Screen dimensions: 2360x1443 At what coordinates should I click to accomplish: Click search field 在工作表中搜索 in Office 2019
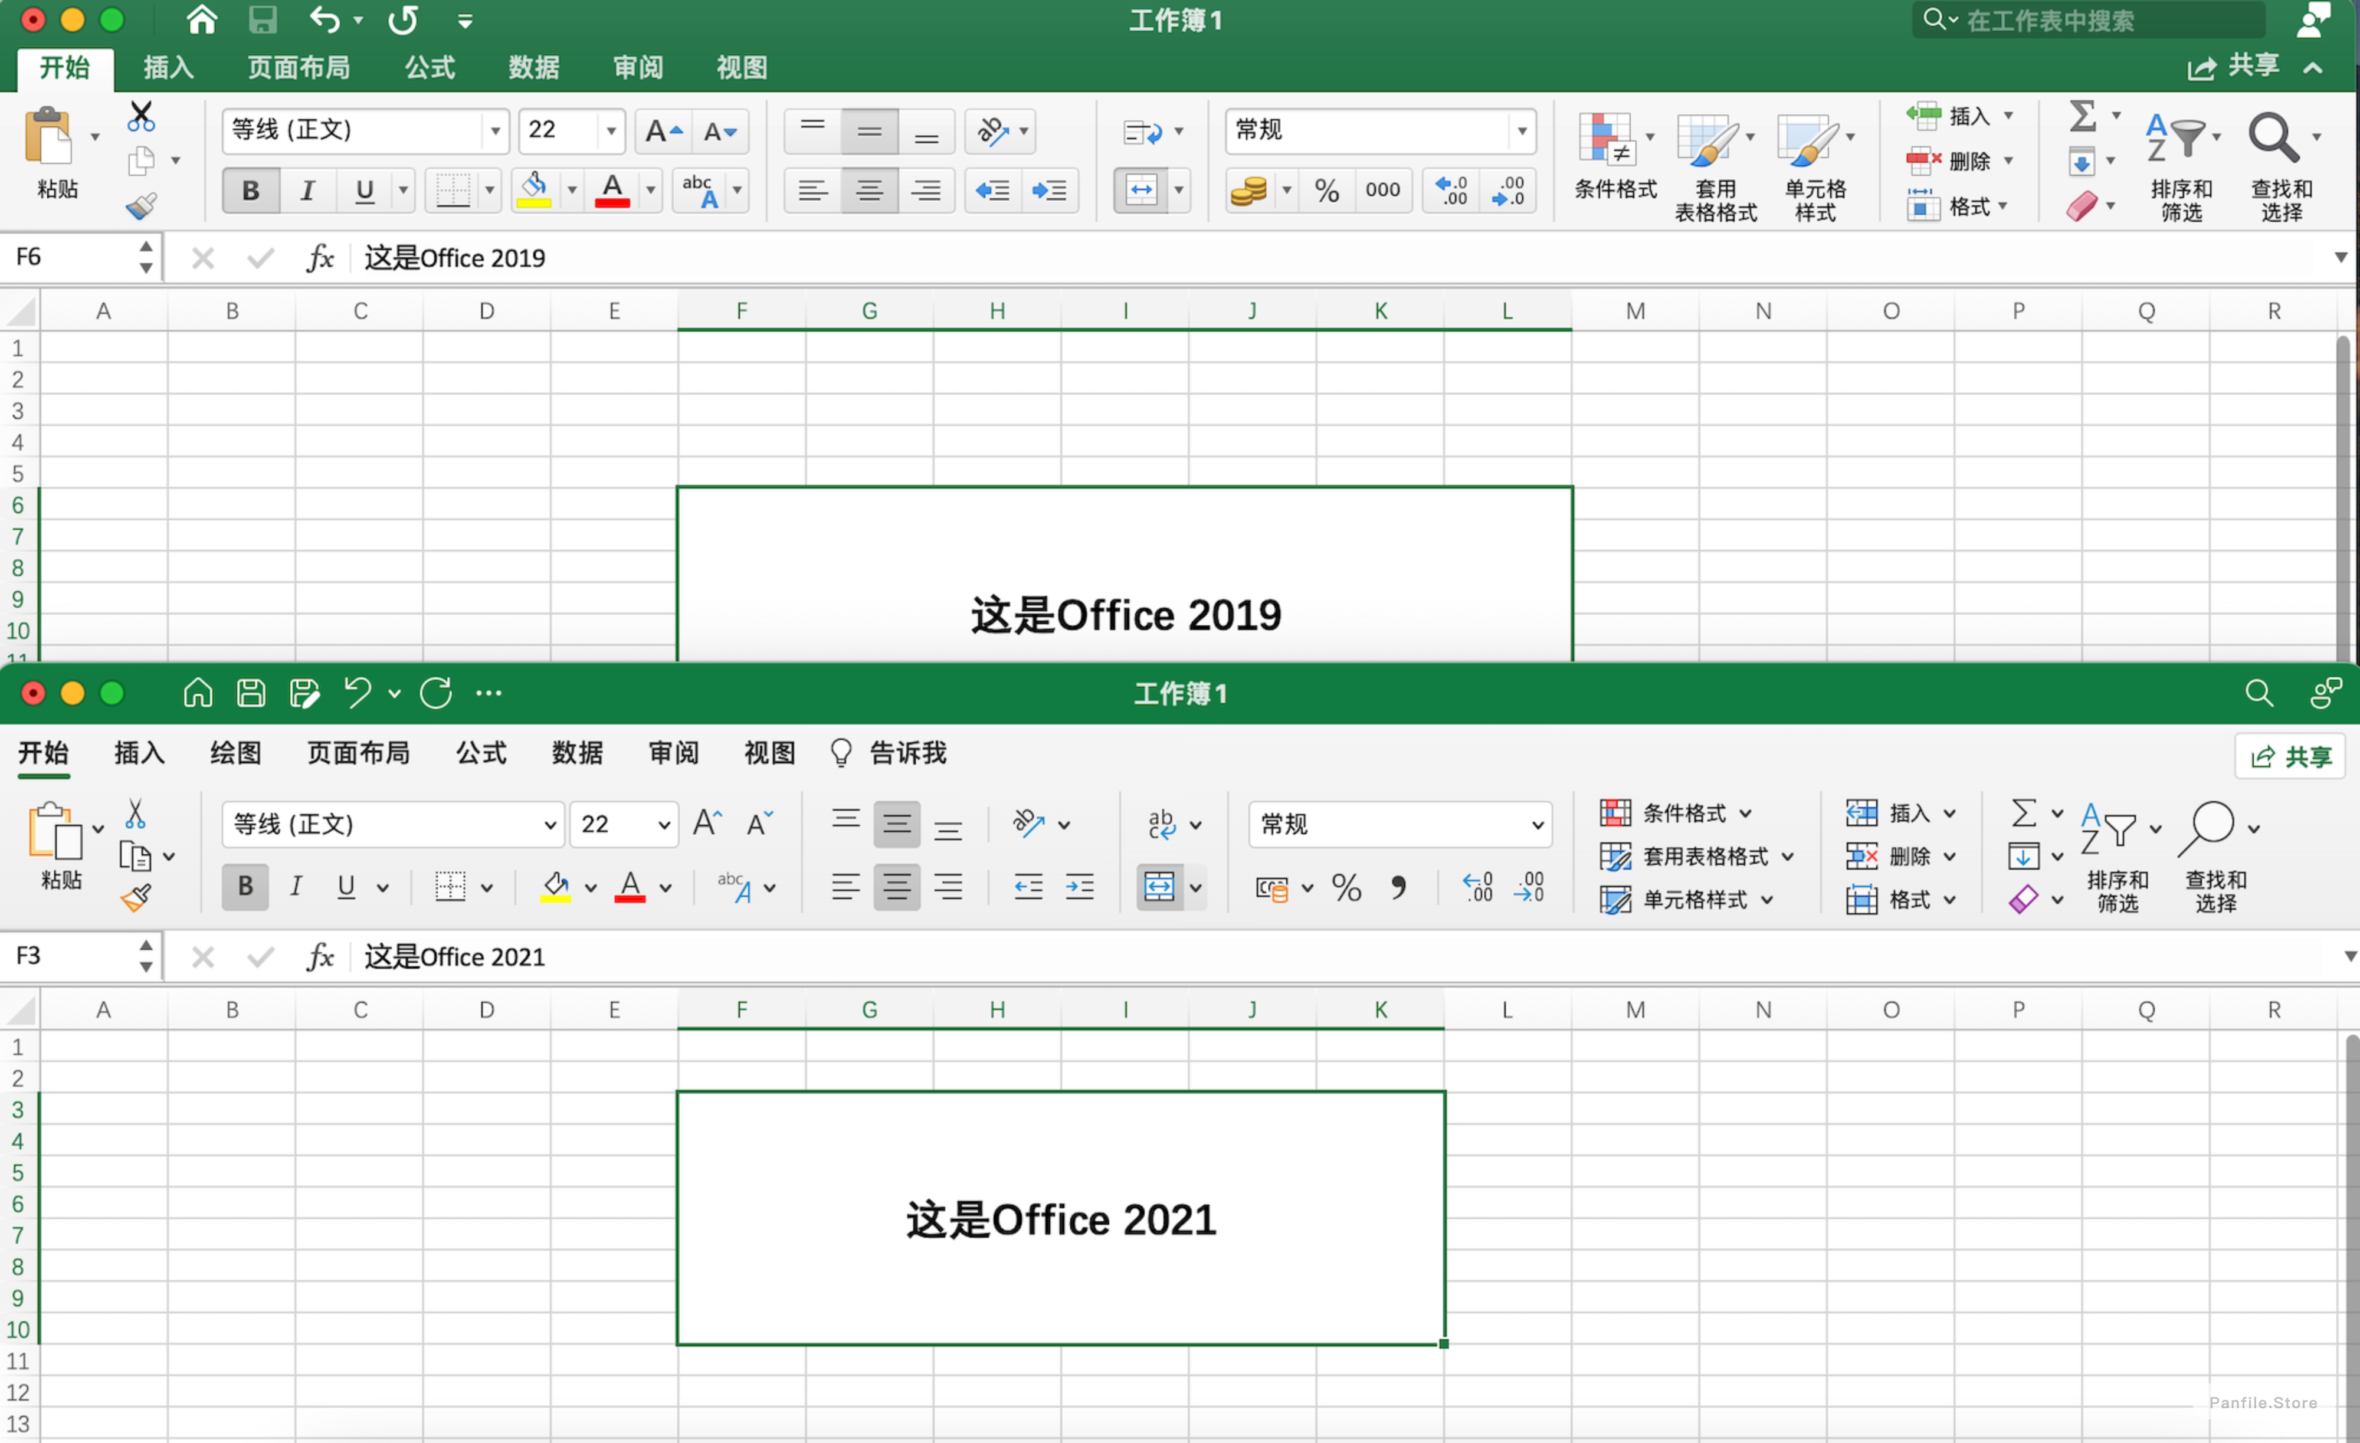pos(2088,20)
